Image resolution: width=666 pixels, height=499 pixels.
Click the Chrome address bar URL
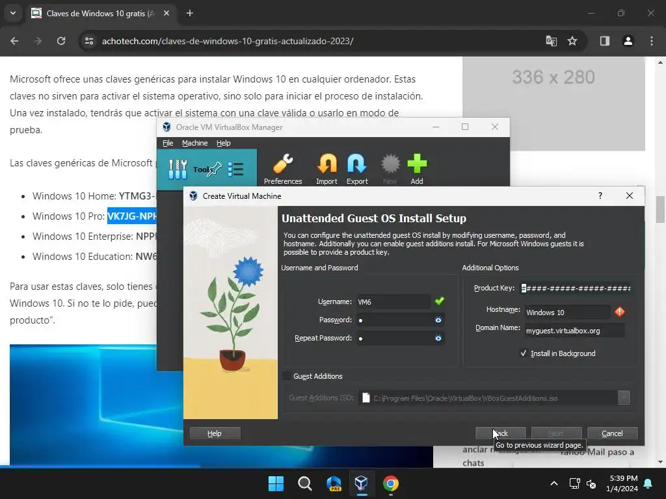tap(228, 41)
